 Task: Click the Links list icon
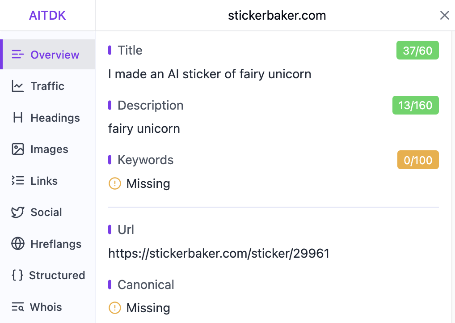(18, 181)
